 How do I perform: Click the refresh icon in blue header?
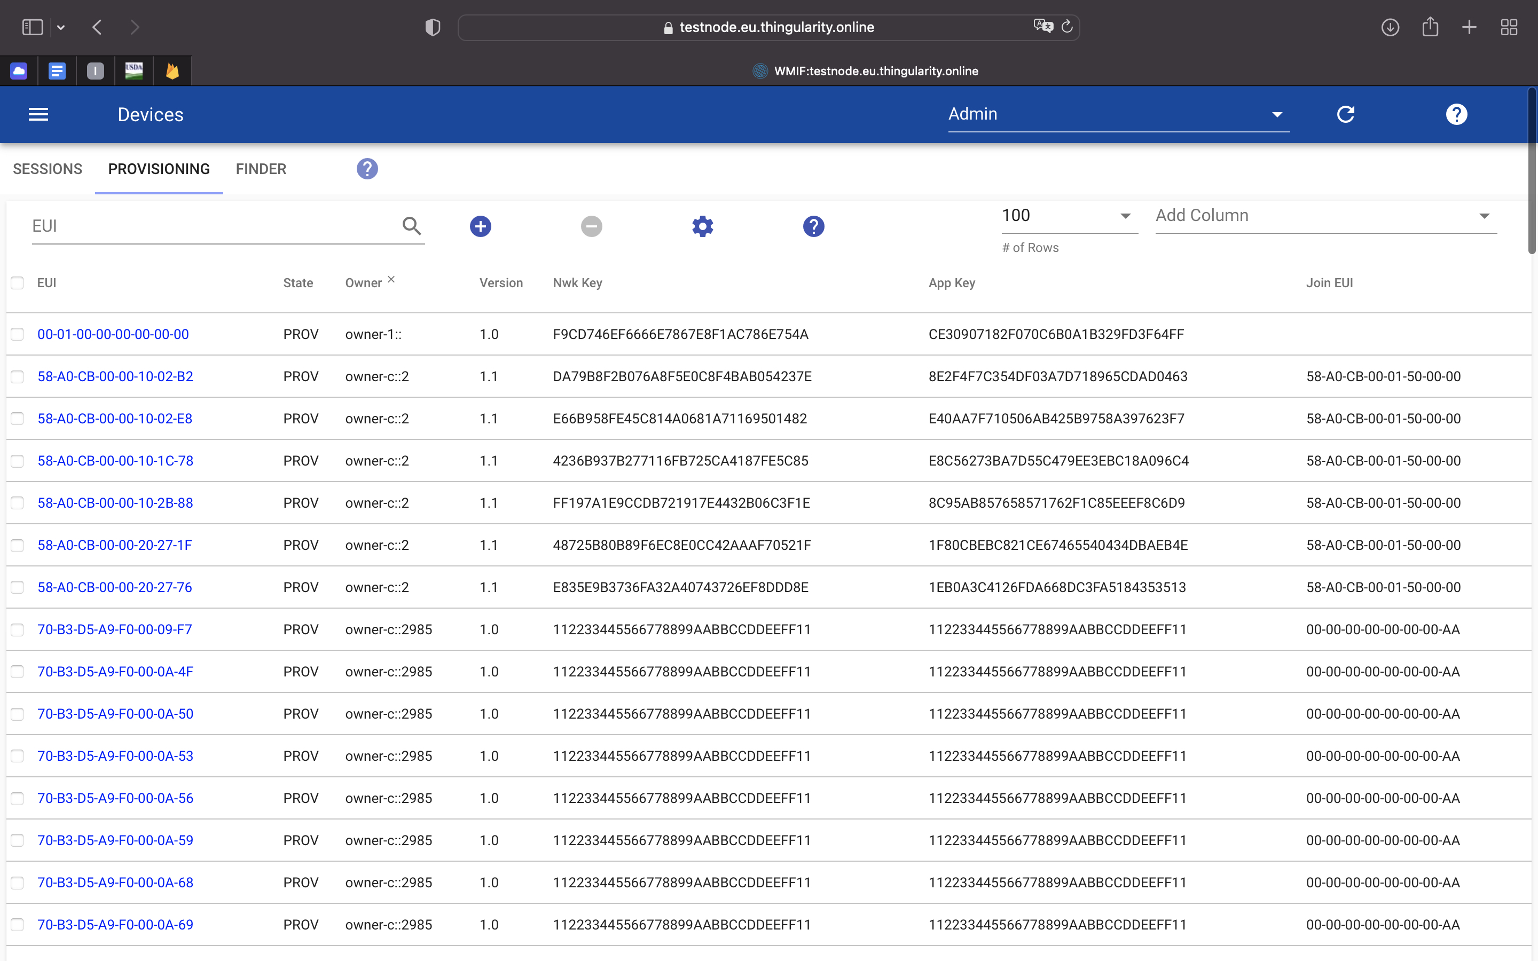[1345, 114]
